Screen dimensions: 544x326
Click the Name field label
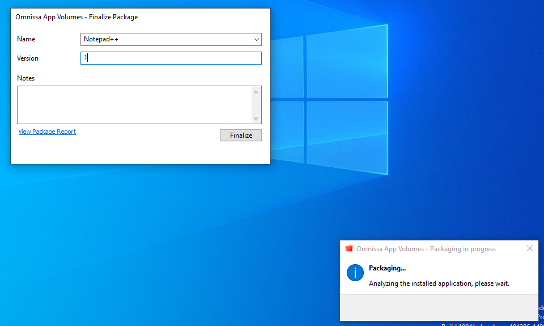click(26, 39)
